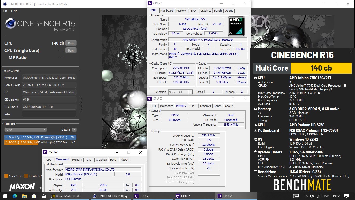Click the middle CPU-Z window title icon

(x=149, y=99)
